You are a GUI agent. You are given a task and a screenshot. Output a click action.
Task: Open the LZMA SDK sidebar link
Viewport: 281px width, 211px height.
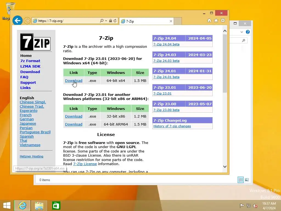click(30, 66)
